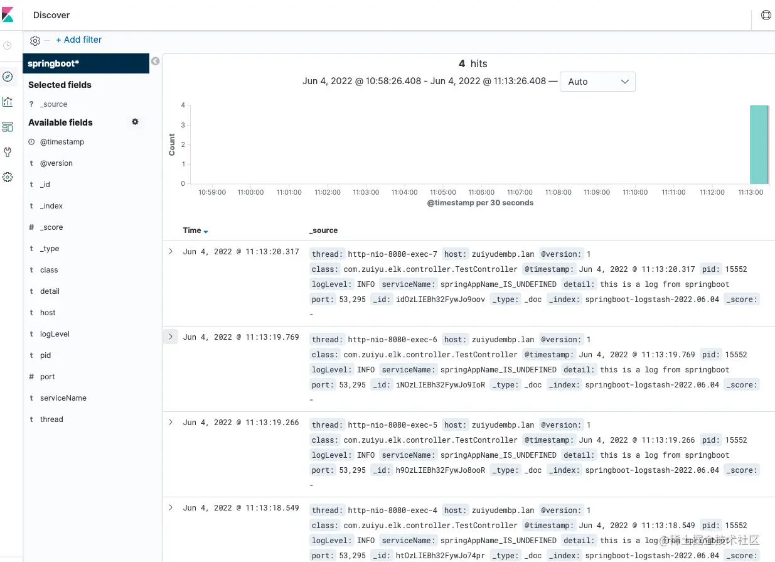Click the histogram bar at 11:13:00
Viewport: 775px width, 562px height.
[759, 144]
